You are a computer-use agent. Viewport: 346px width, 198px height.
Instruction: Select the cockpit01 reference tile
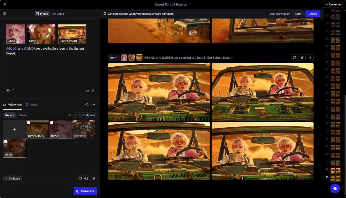pos(84,130)
